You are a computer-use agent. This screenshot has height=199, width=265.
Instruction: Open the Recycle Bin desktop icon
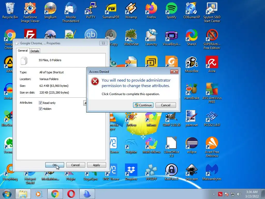(10, 10)
